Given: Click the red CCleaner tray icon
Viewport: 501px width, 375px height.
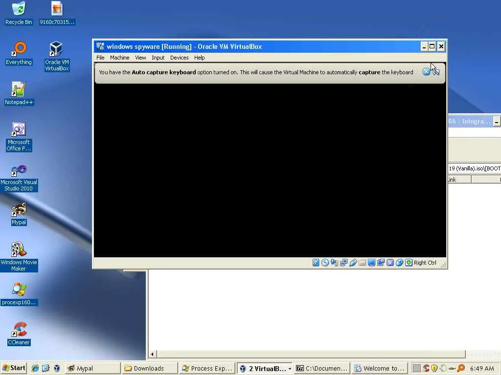Looking at the screenshot, I should (x=426, y=368).
